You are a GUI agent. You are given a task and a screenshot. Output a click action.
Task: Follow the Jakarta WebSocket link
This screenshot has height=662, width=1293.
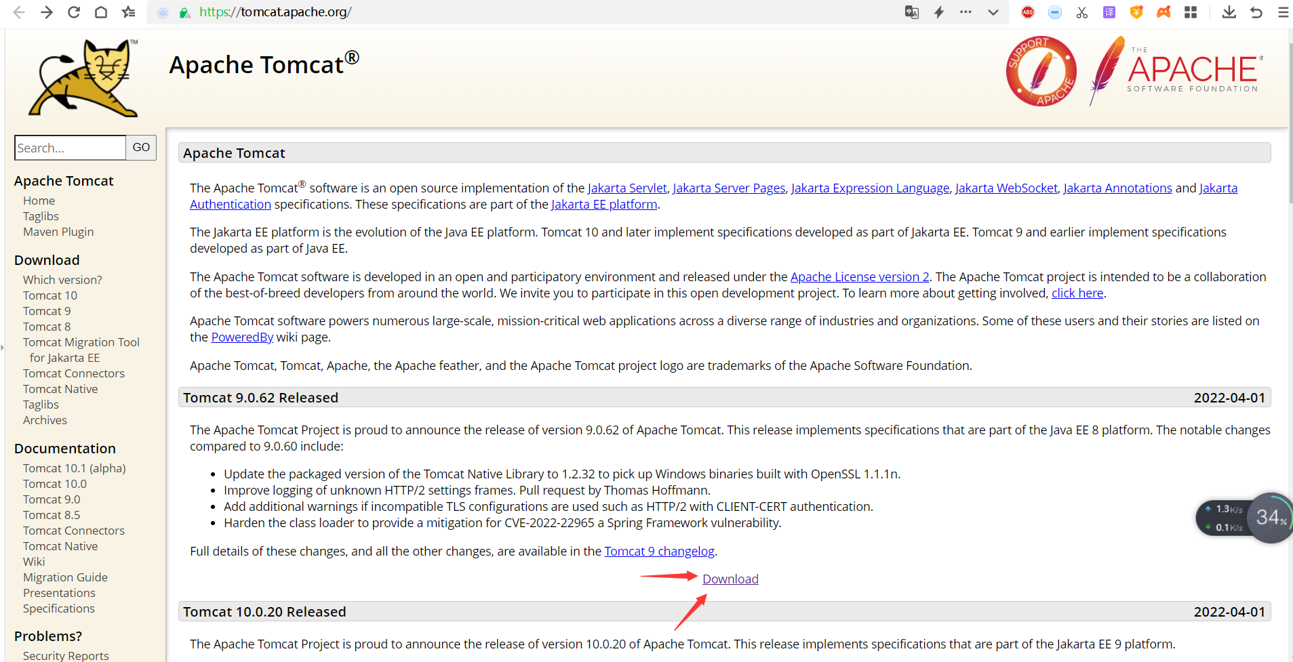(1007, 188)
